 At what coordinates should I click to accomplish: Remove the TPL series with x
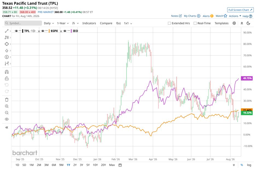click(39, 31)
